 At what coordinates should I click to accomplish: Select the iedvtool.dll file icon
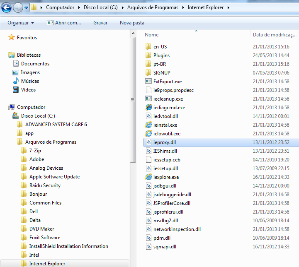[148, 116]
